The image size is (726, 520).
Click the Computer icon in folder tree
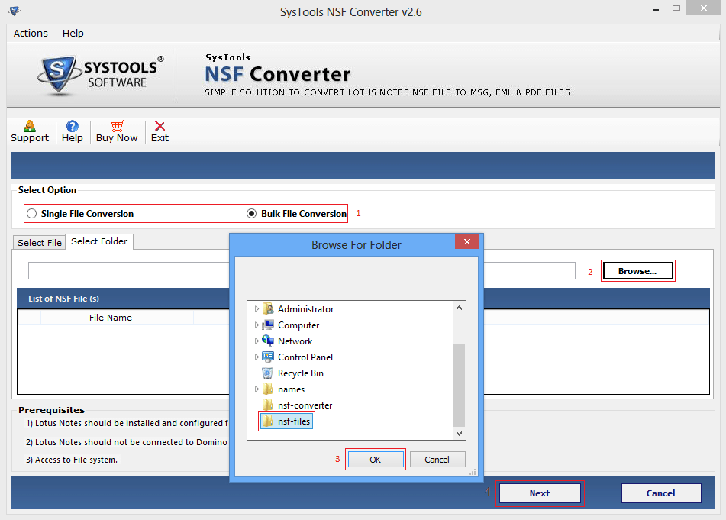click(x=268, y=325)
